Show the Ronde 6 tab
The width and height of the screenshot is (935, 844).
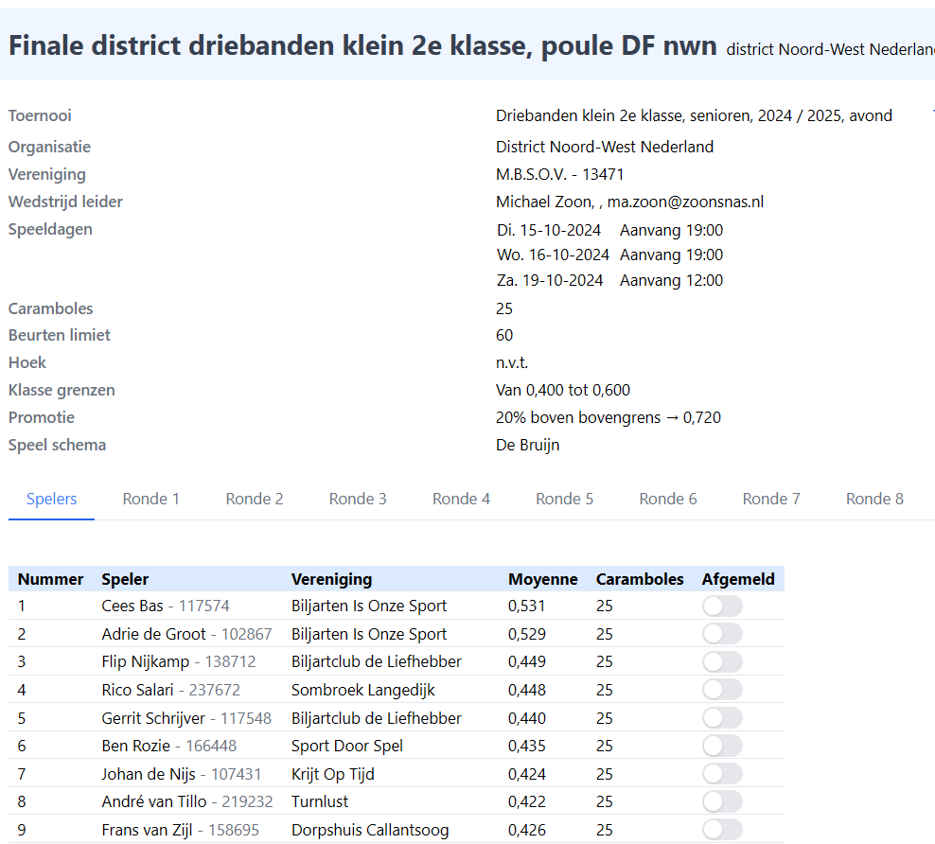[x=668, y=499]
